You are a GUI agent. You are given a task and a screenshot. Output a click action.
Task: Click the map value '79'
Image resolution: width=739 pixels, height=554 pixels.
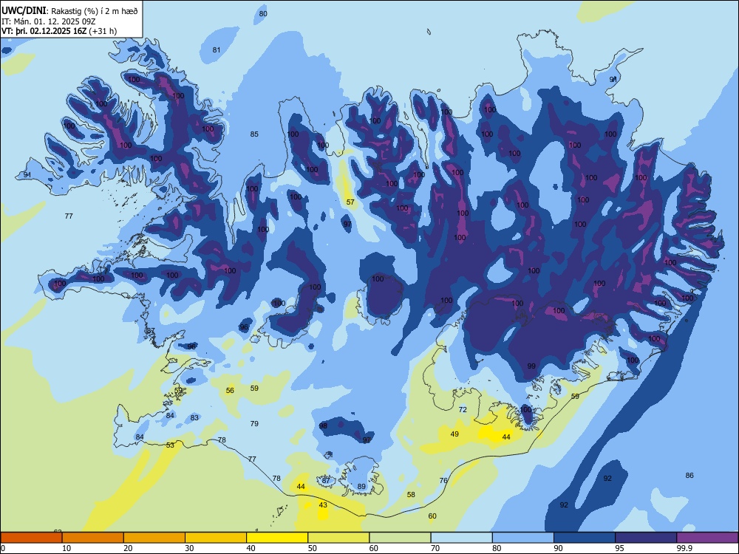pos(254,423)
